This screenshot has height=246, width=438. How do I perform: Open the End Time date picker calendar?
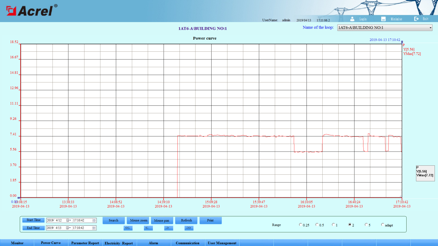click(68, 228)
